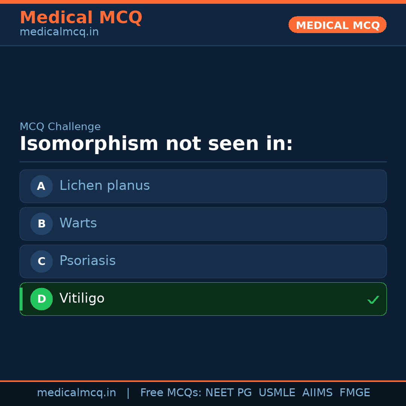Click the letter A circle badge
The image size is (406, 406).
tap(41, 186)
